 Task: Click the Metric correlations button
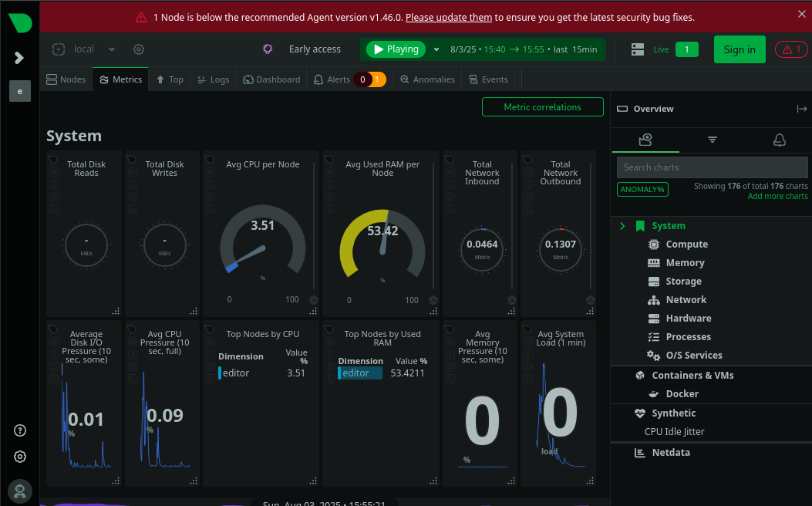tap(542, 107)
